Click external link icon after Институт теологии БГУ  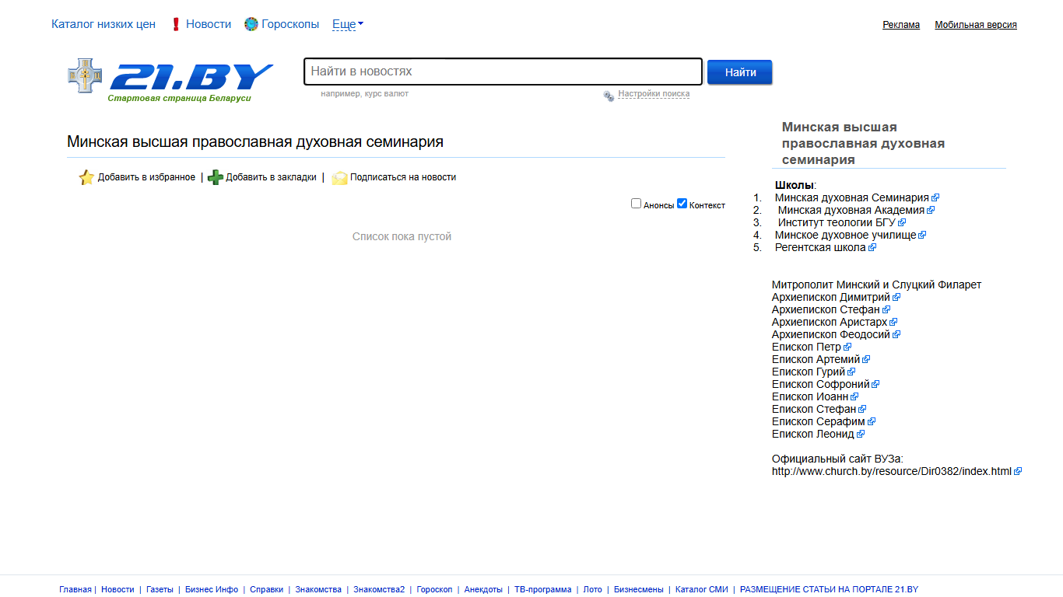[x=902, y=223]
